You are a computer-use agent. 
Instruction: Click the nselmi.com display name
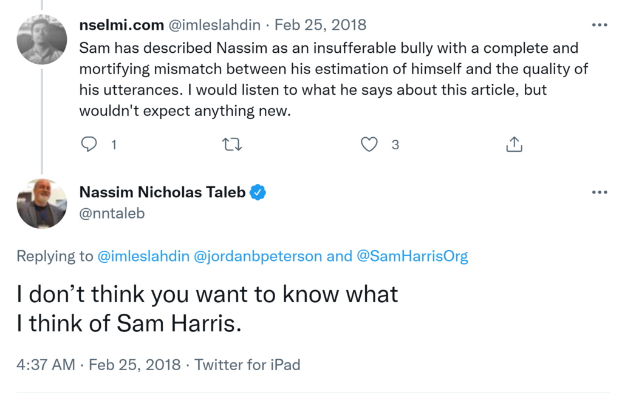(x=121, y=25)
